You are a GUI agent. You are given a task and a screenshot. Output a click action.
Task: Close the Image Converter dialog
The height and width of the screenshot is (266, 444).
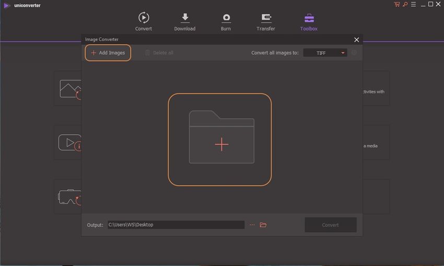pos(356,40)
